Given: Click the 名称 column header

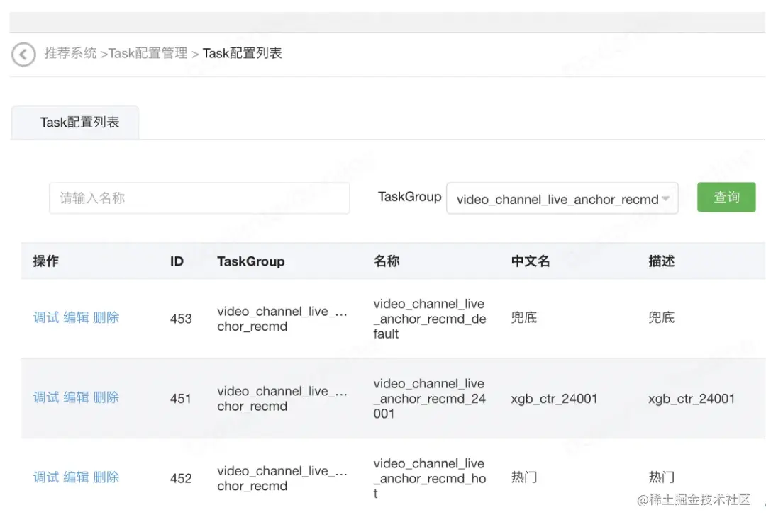Looking at the screenshot, I should click(387, 261).
